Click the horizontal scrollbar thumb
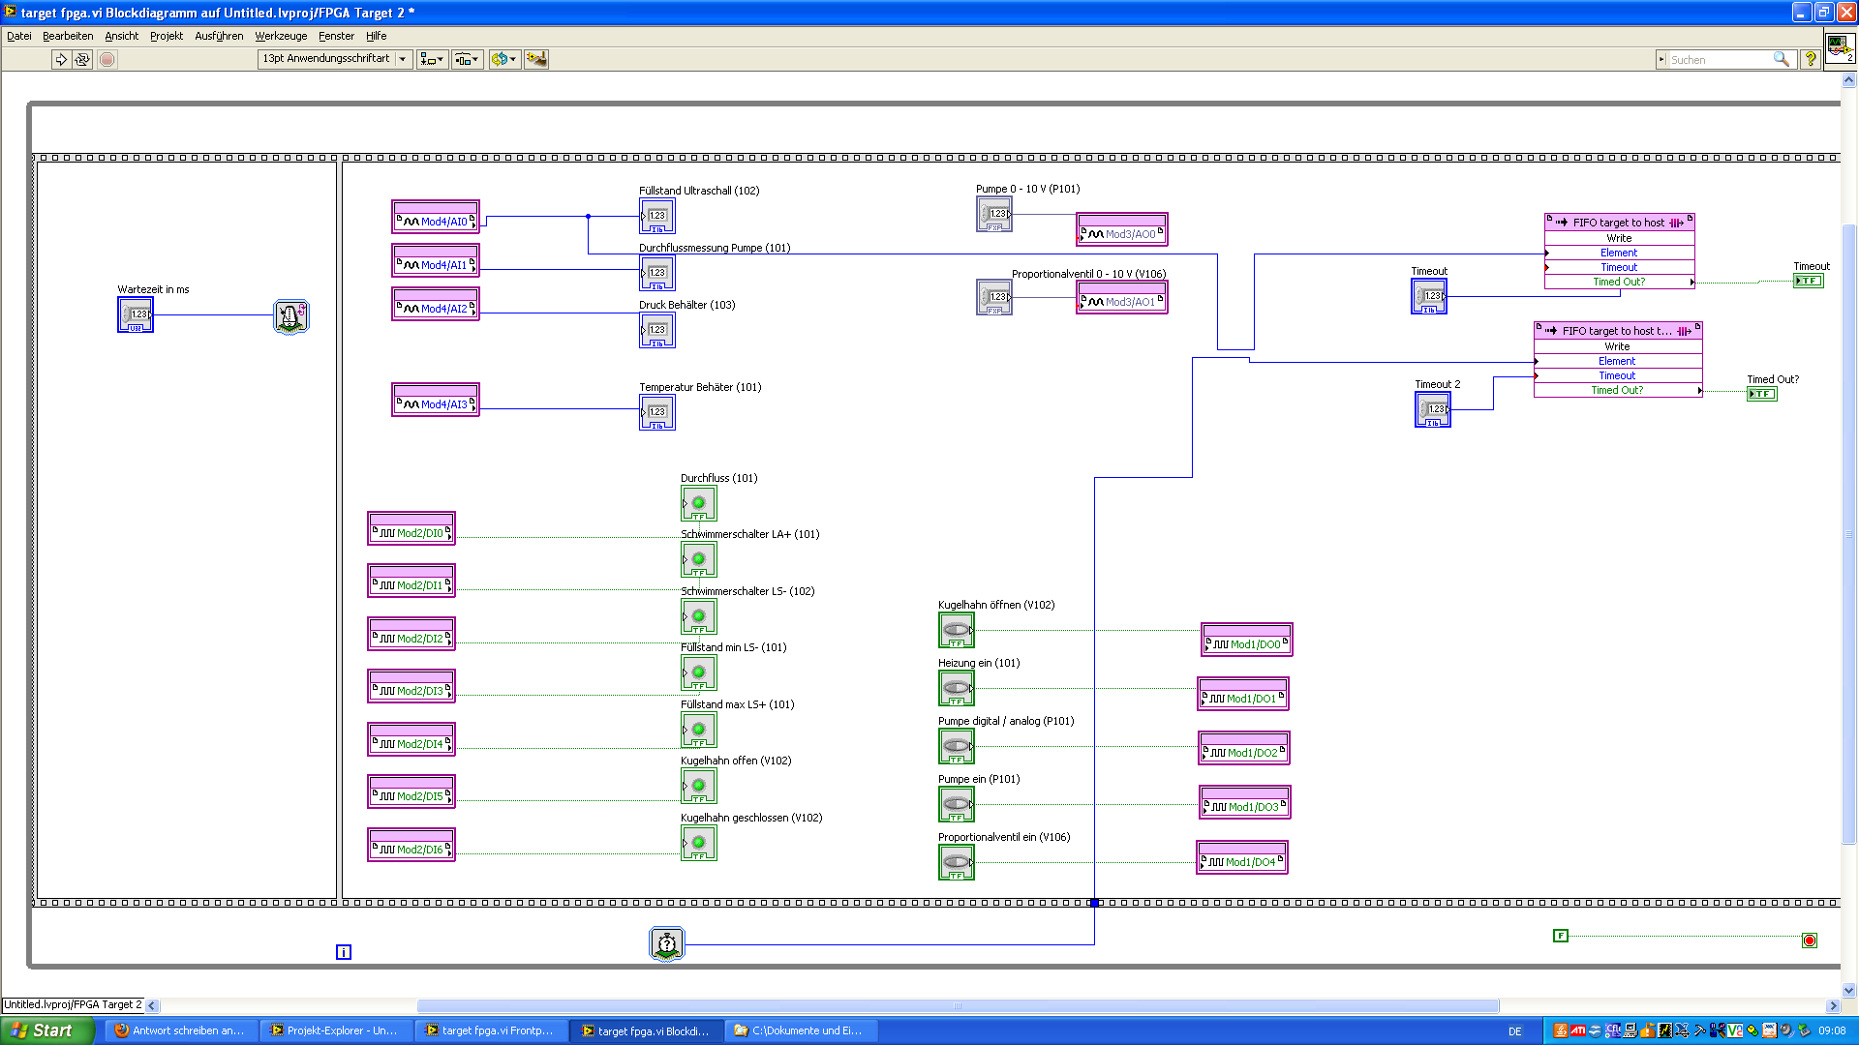 tap(957, 1005)
